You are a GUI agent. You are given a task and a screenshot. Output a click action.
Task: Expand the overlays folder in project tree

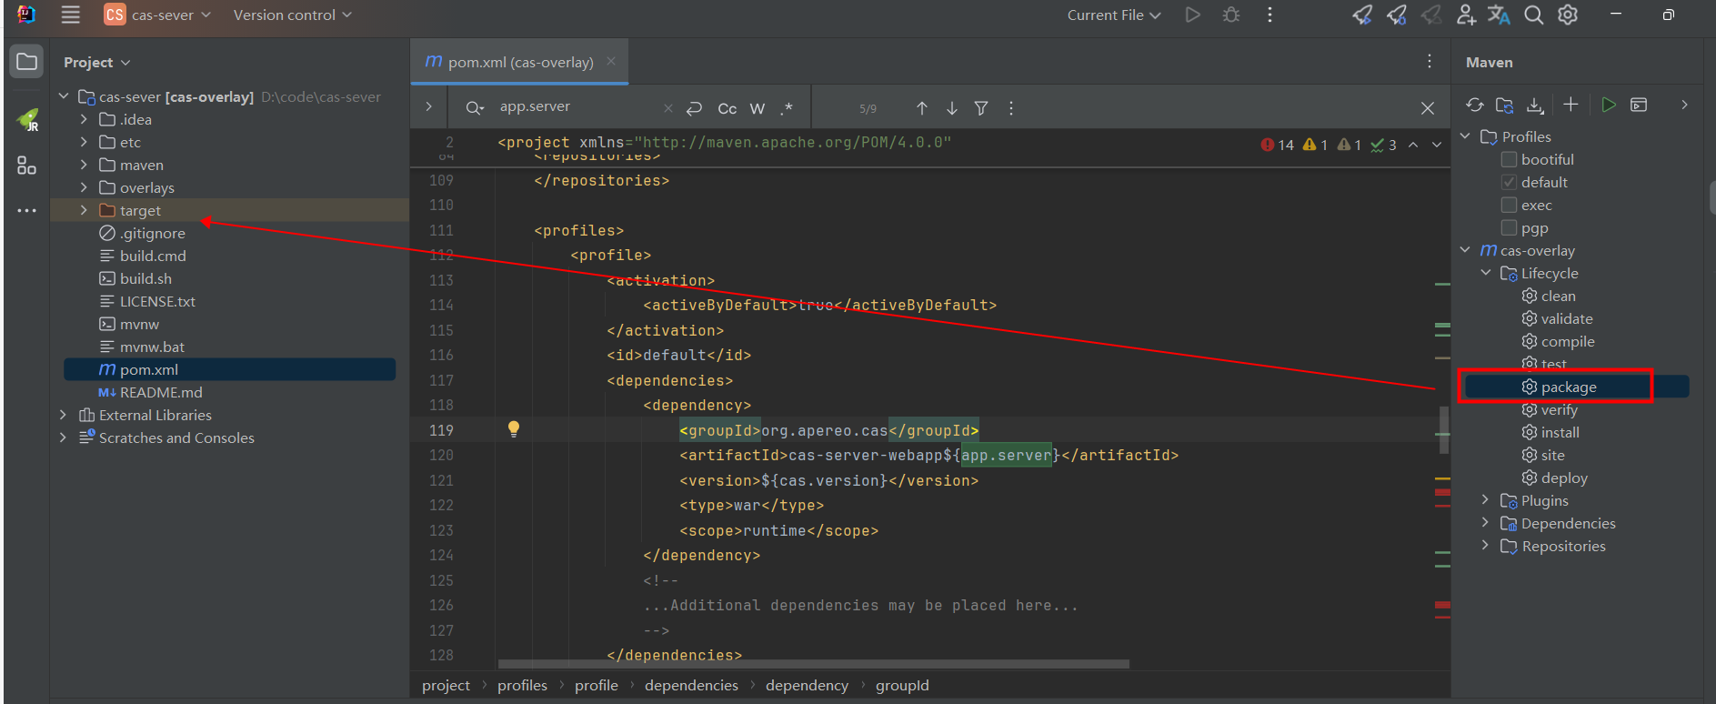84,187
